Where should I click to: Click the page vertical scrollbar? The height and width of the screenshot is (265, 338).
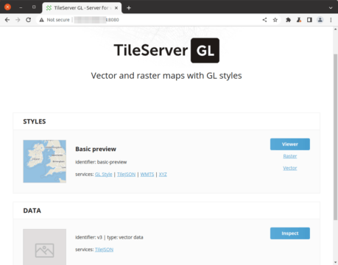click(x=335, y=136)
